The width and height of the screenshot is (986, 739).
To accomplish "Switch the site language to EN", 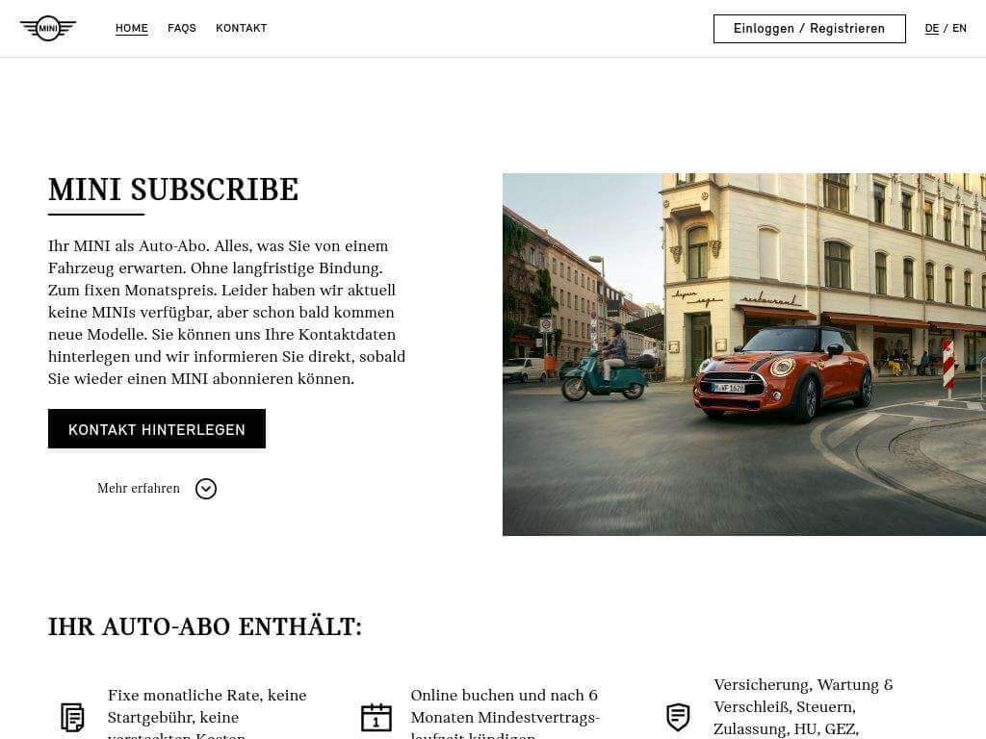I will pos(959,28).
